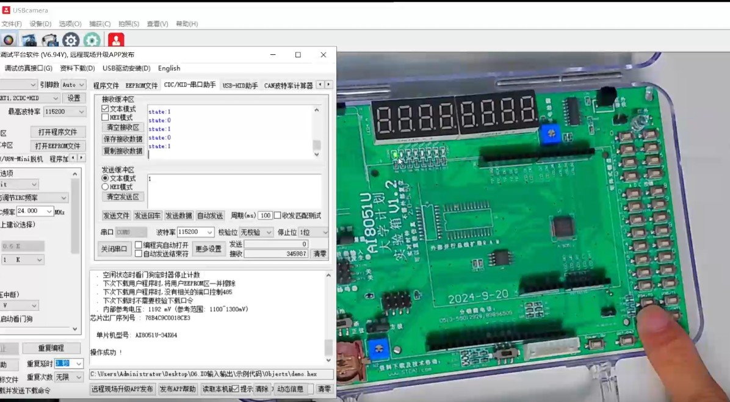This screenshot has width=730, height=402.
Task: Open the 捕获(C) menu
Action: 99,23
